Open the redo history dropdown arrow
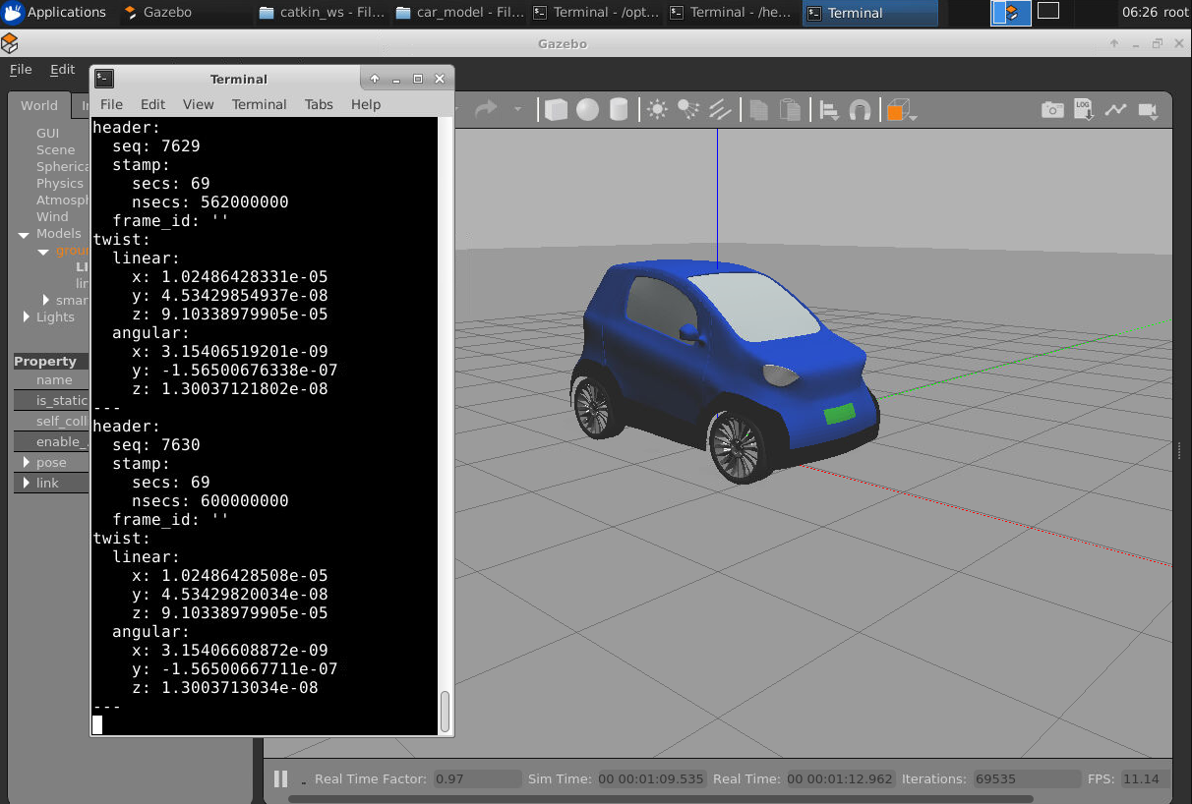This screenshot has height=804, width=1192. tap(517, 110)
